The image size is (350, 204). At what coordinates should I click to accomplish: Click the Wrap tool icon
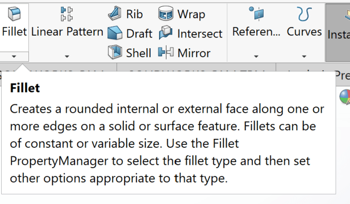point(166,14)
